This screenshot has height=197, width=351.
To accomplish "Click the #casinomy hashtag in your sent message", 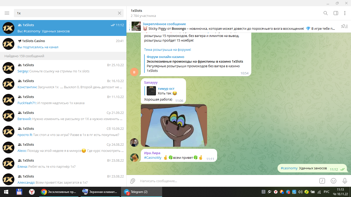I will point(289,168).
